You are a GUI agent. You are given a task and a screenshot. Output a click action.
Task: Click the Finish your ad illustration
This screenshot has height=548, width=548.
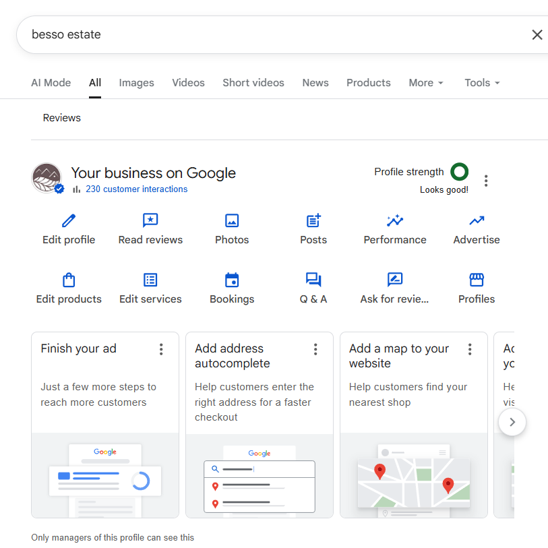(x=105, y=475)
